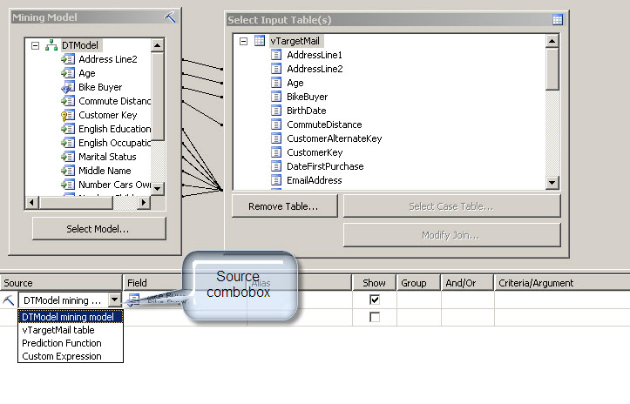Screen dimensions: 630x404
Task: Check the Show checkbox in the second row
Action: pyautogui.click(x=375, y=317)
